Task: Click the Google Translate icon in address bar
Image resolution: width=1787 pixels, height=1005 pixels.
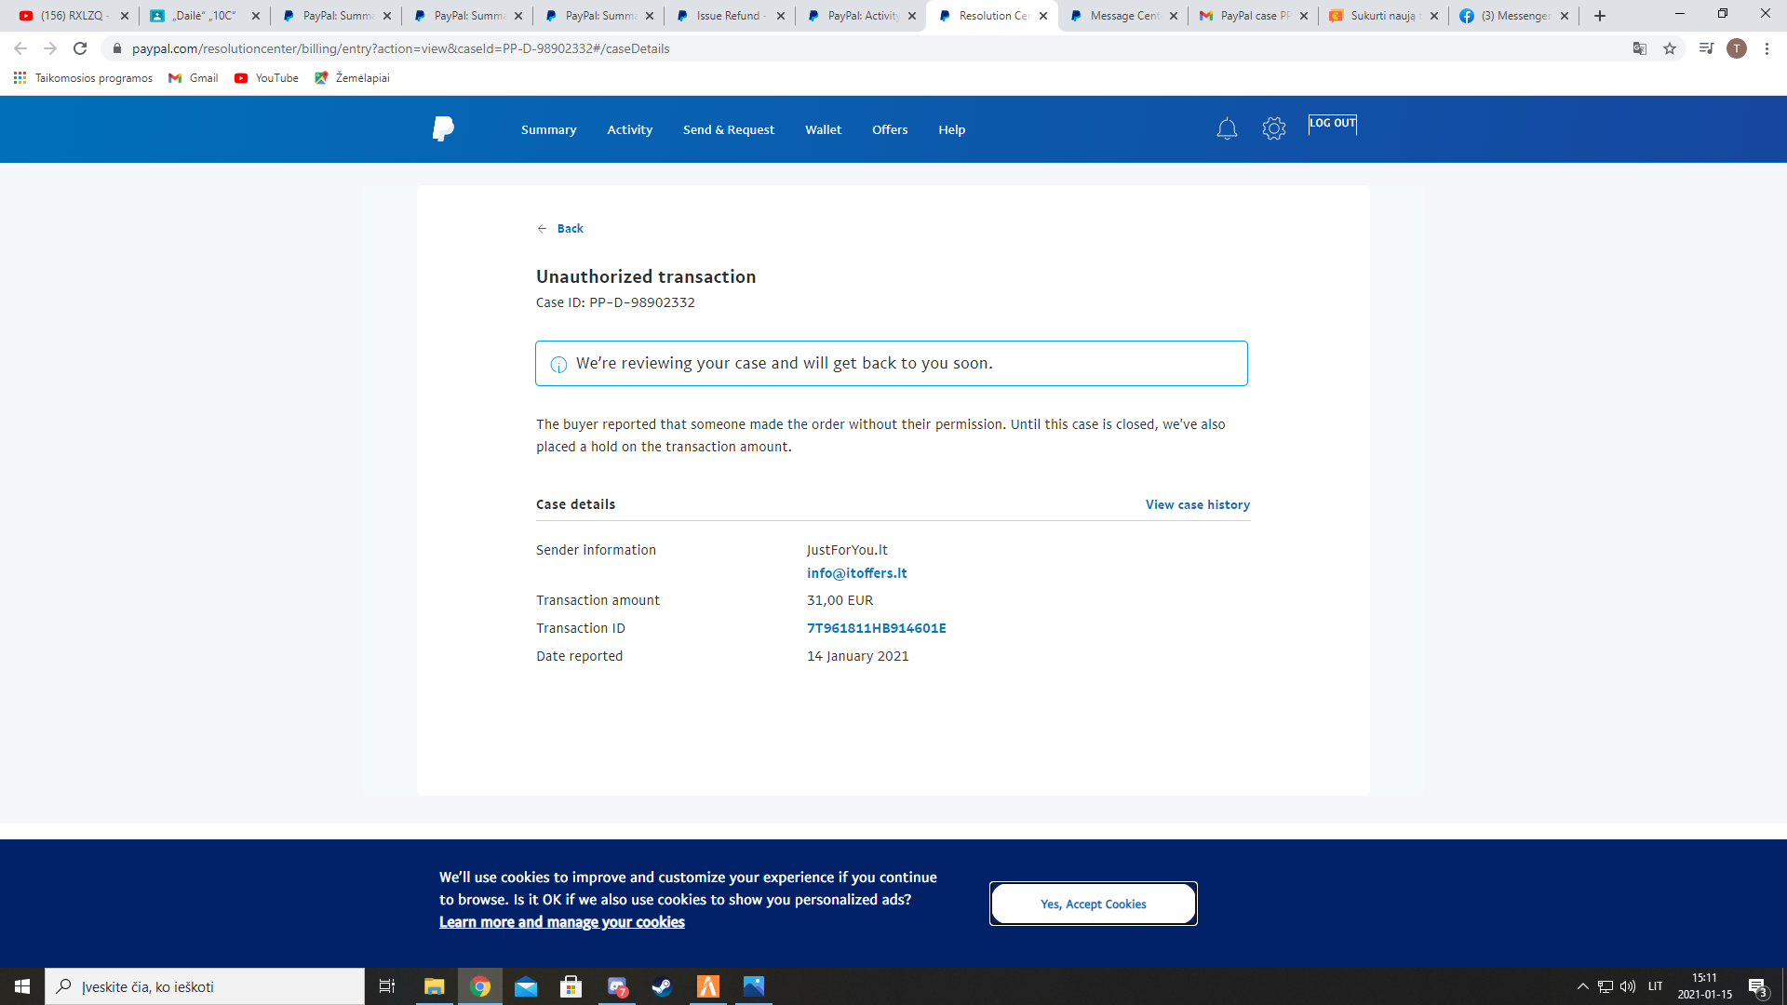Action: pyautogui.click(x=1640, y=48)
